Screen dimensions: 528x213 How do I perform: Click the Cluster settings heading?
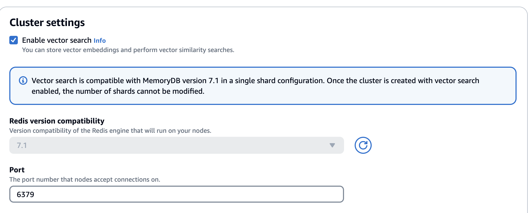pos(47,23)
